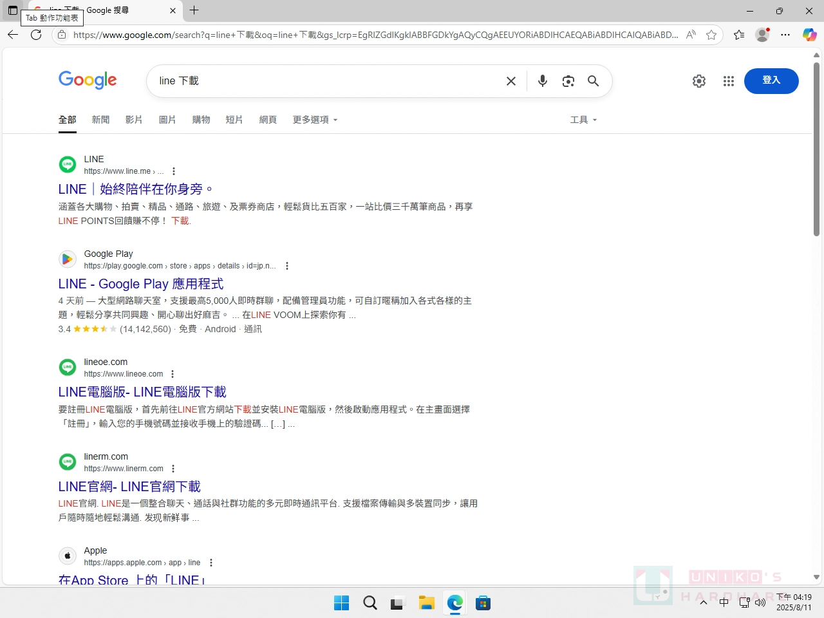Open Google quick settings gear

699,81
